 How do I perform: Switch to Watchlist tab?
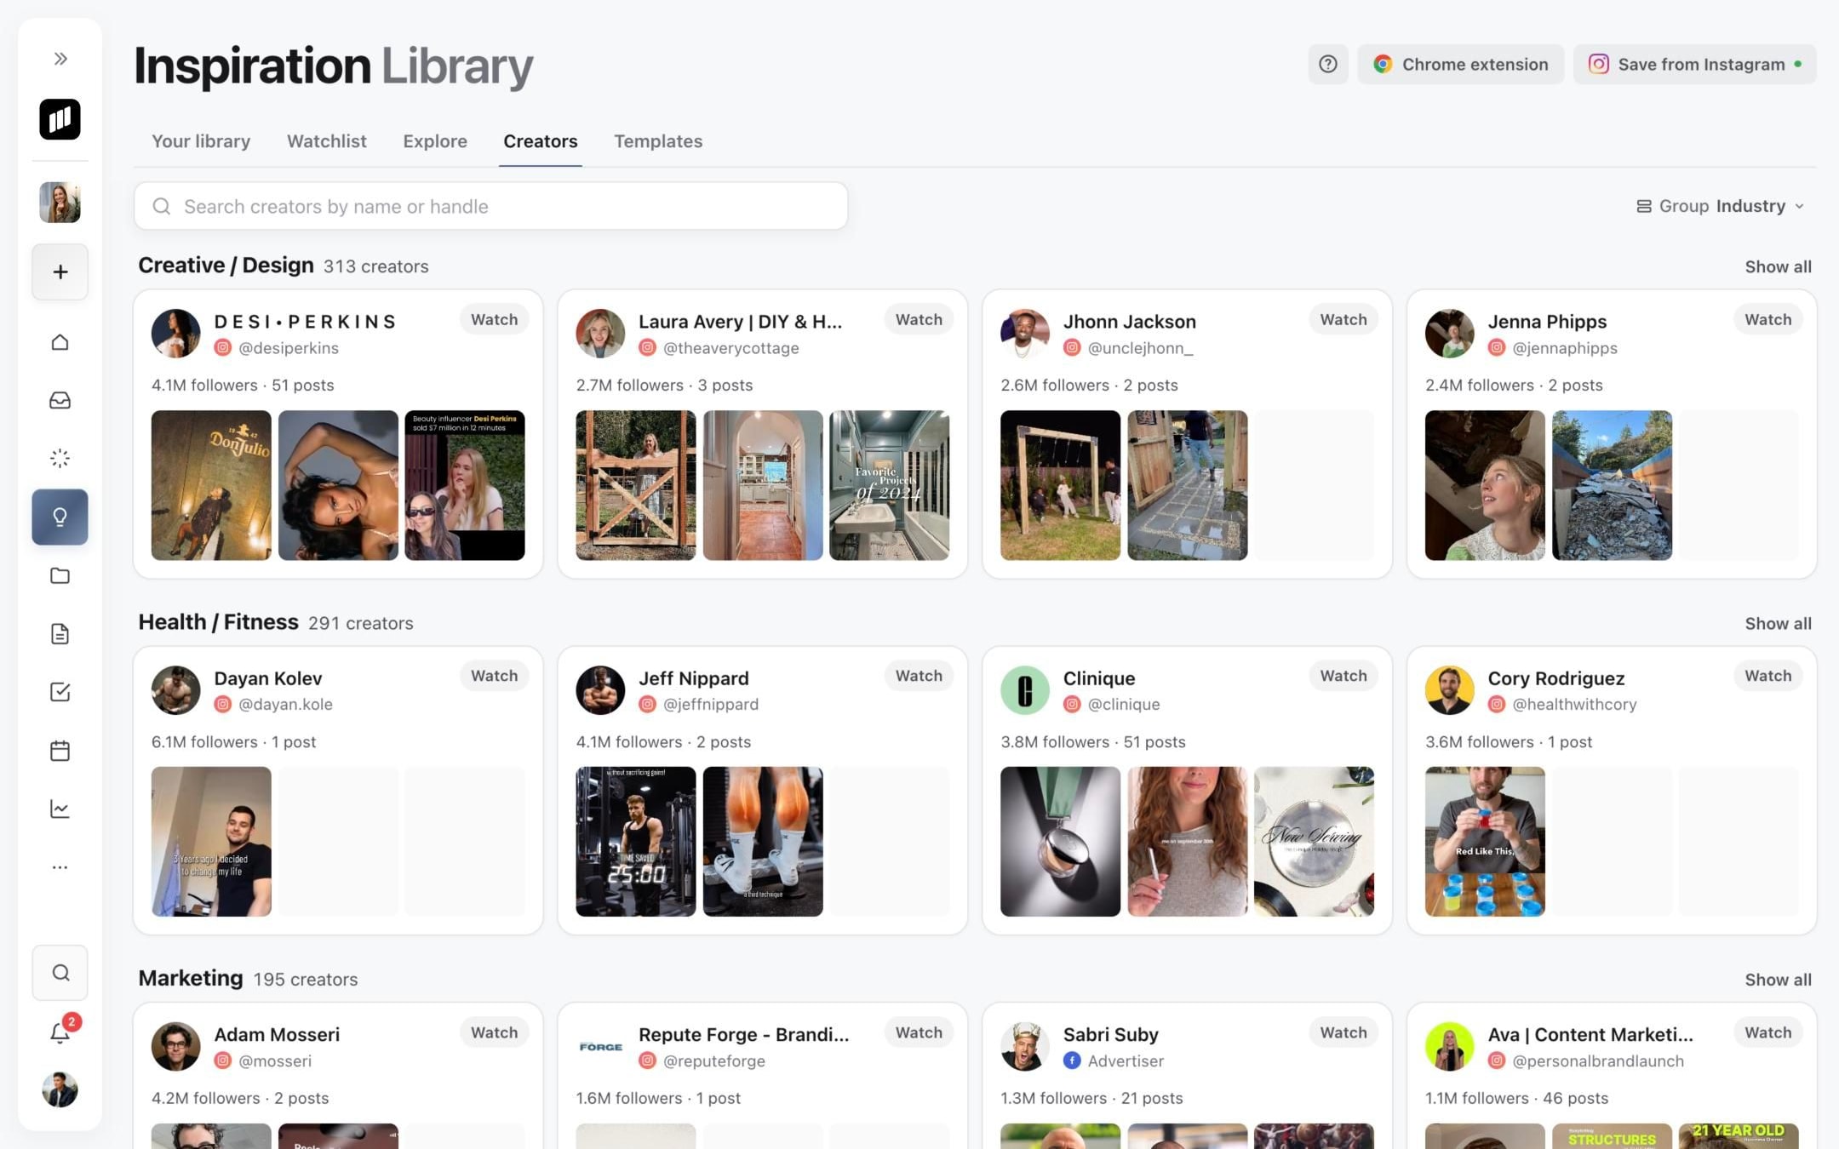click(x=327, y=141)
